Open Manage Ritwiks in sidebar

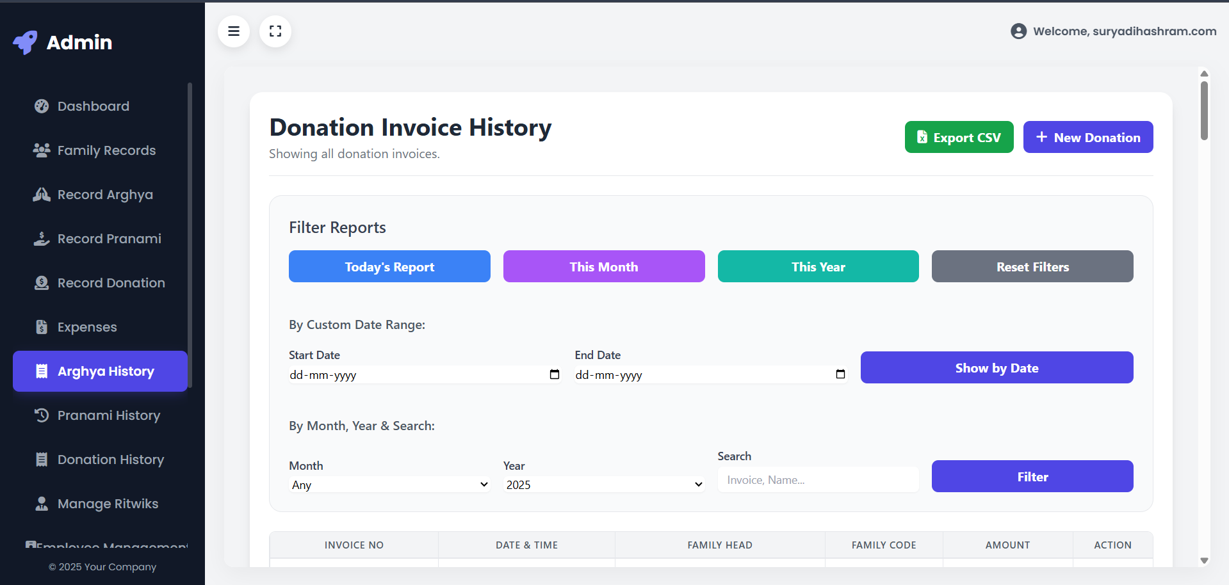click(x=108, y=504)
